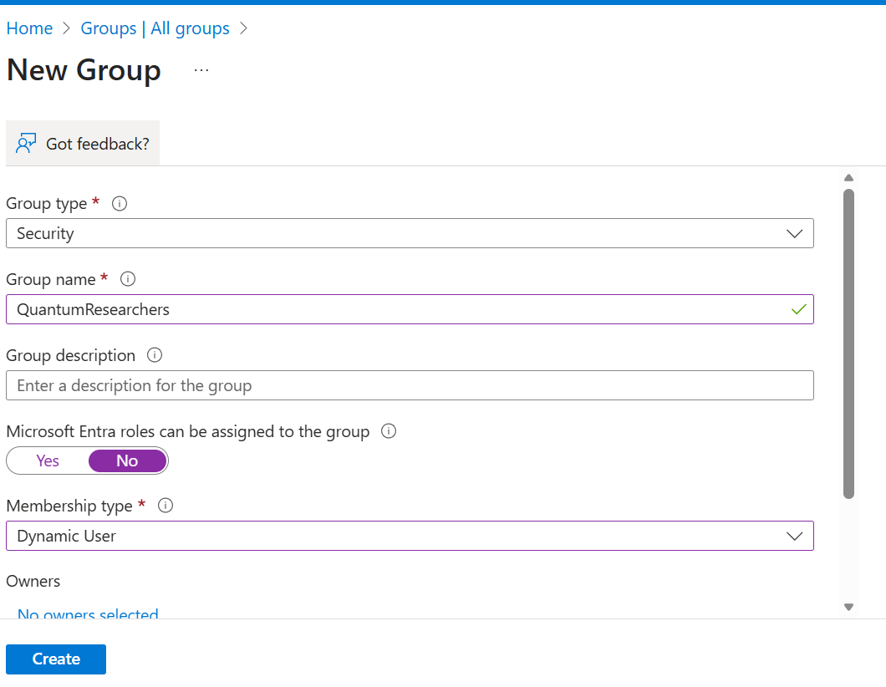Click the vertical scrollbar thumb
Screen dimensions: 886x687
click(x=848, y=343)
